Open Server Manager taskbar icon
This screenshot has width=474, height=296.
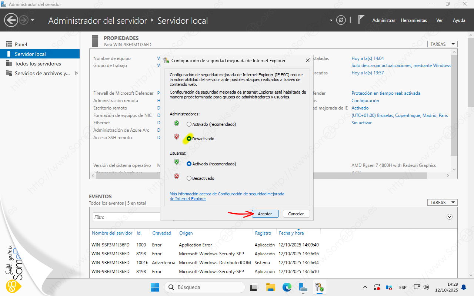click(x=303, y=287)
